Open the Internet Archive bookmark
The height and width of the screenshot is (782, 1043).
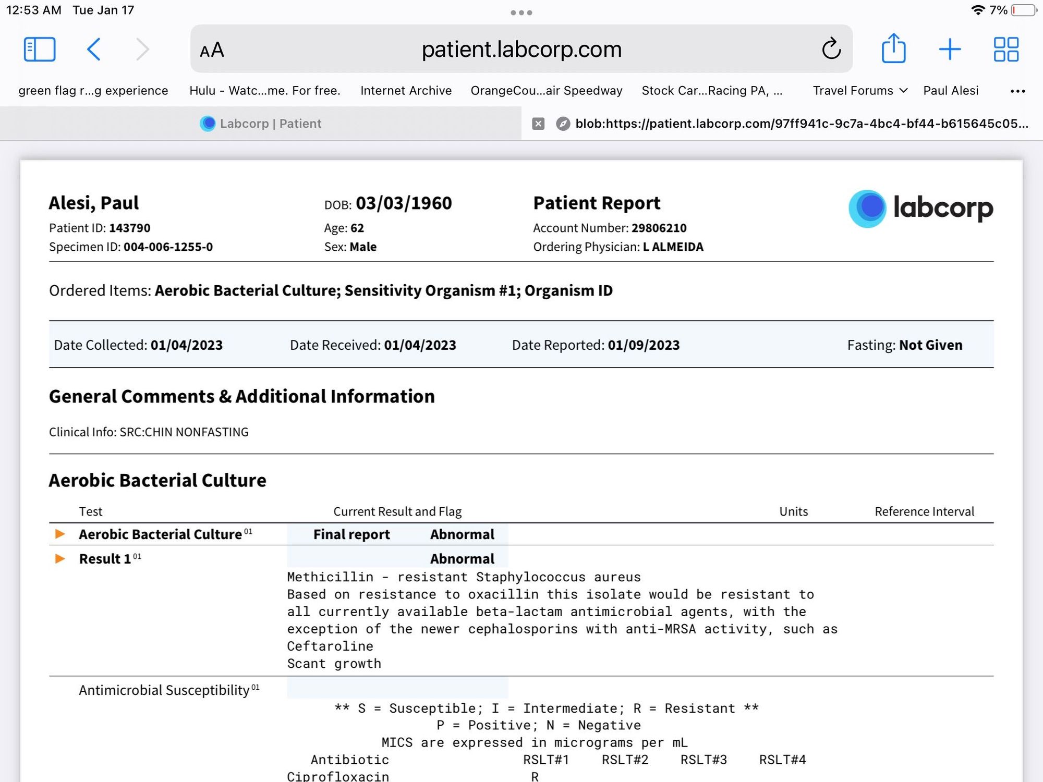point(406,91)
